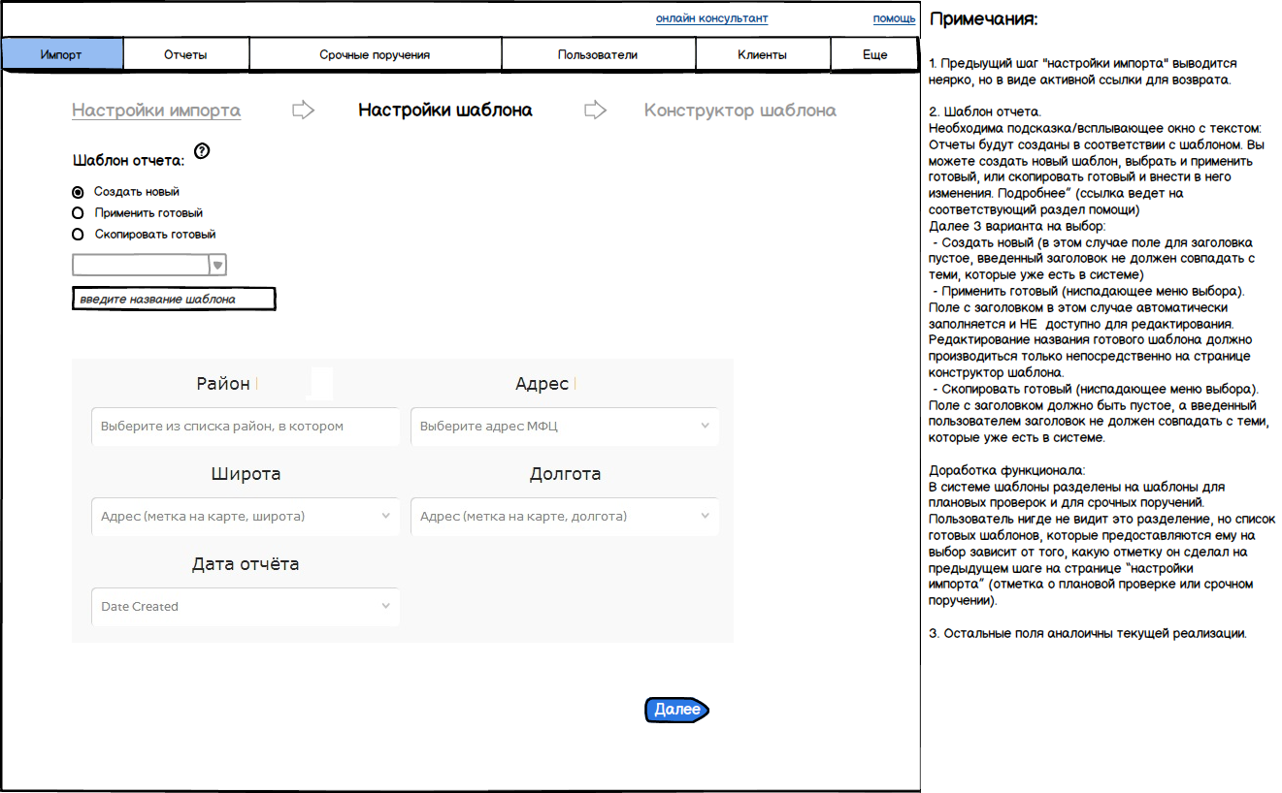
Task: Open the Еще menu tab
Action: [x=874, y=55]
